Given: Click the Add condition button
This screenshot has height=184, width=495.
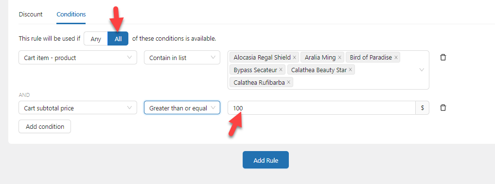Looking at the screenshot, I should point(45,126).
